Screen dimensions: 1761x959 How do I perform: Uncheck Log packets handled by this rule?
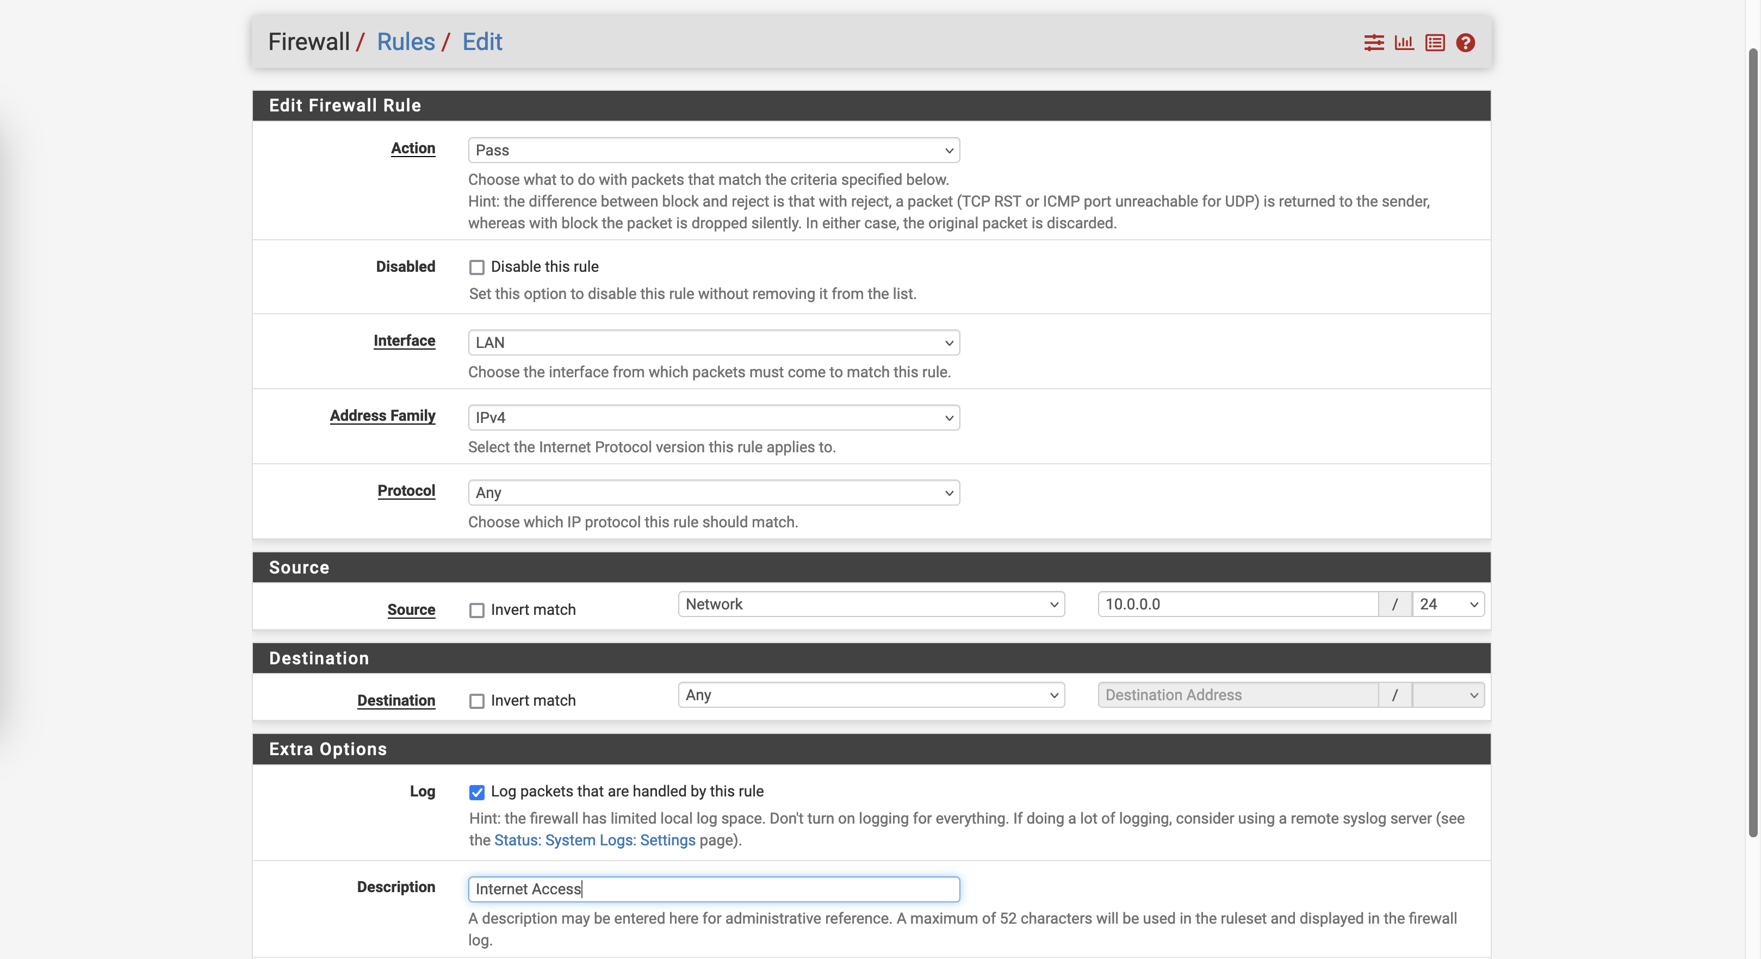click(x=476, y=792)
